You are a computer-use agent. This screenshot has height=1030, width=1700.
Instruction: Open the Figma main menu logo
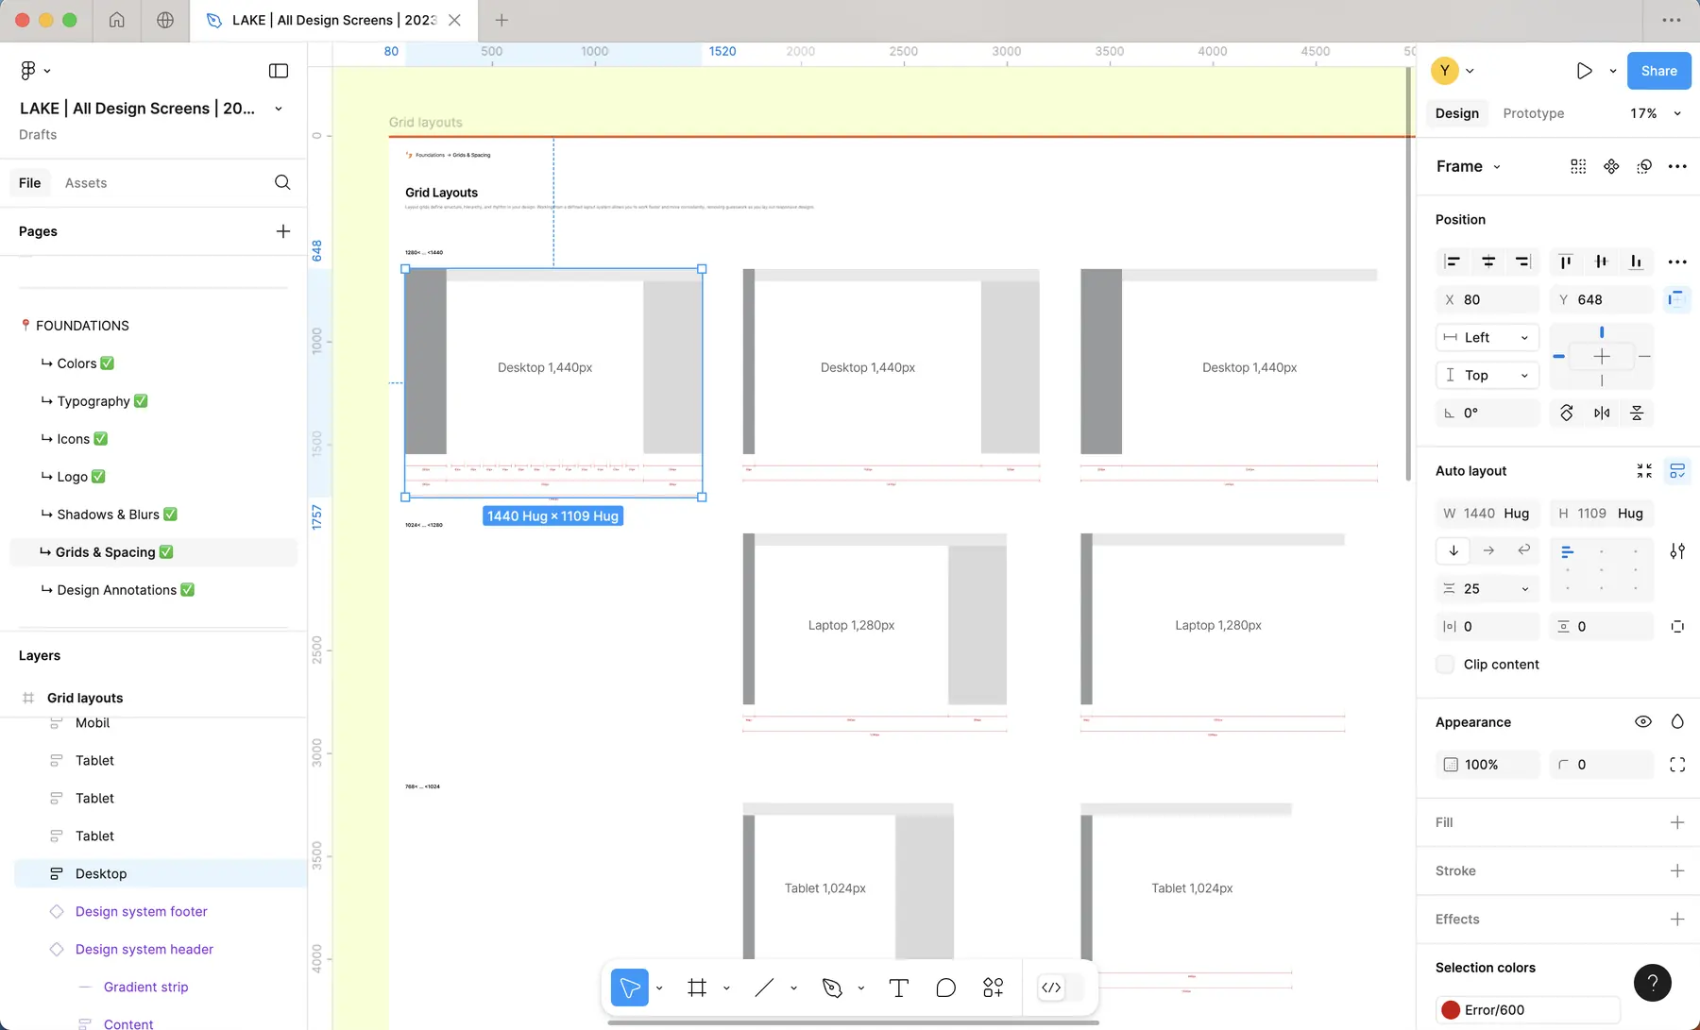point(28,71)
